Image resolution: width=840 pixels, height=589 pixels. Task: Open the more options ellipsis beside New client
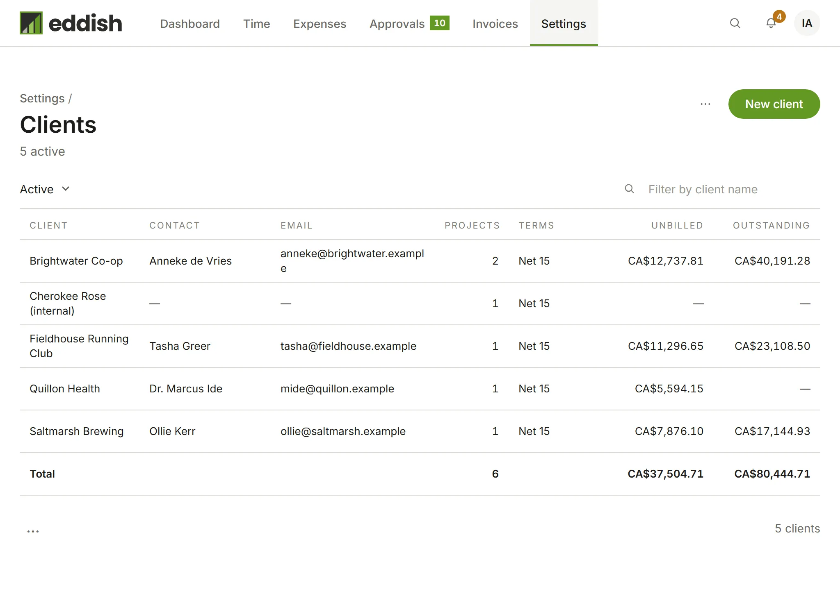click(705, 104)
